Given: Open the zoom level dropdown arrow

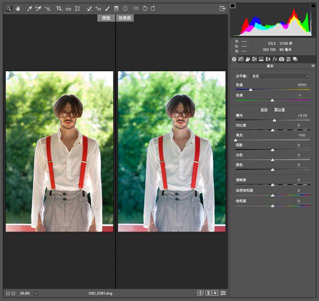Looking at the screenshot, I should pos(36,293).
